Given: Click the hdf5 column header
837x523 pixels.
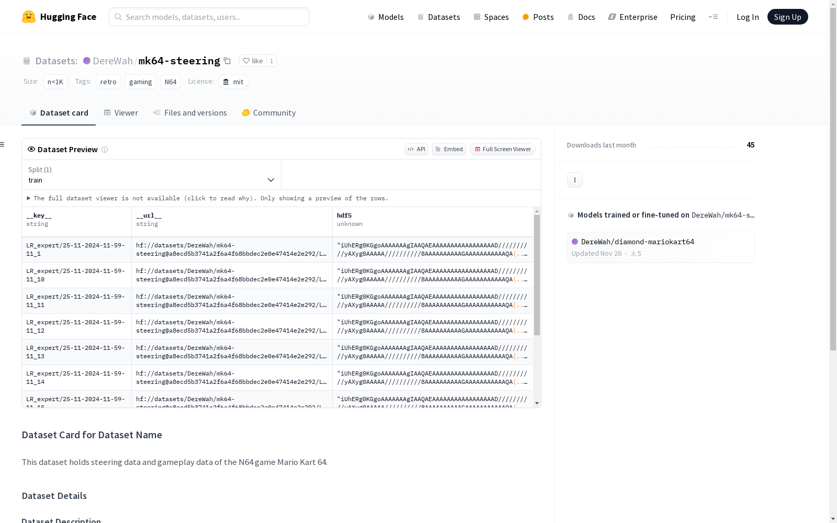Looking at the screenshot, I should pyautogui.click(x=433, y=222).
